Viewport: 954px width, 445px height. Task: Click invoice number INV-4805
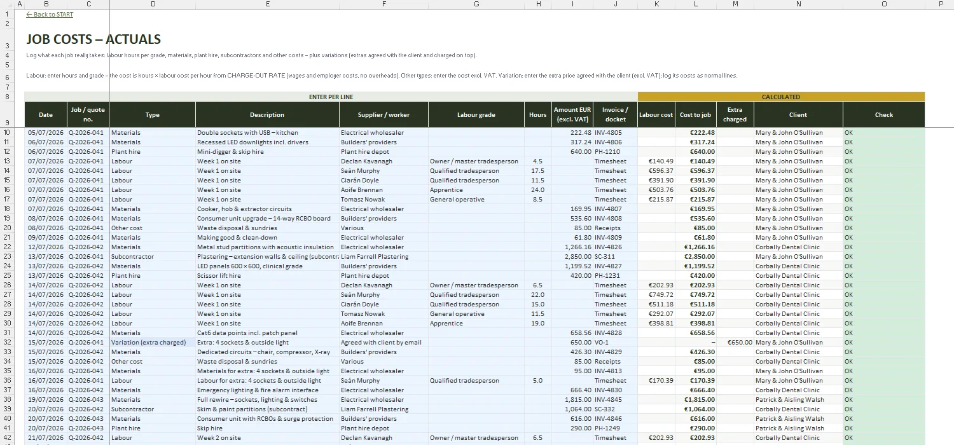[x=615, y=133]
